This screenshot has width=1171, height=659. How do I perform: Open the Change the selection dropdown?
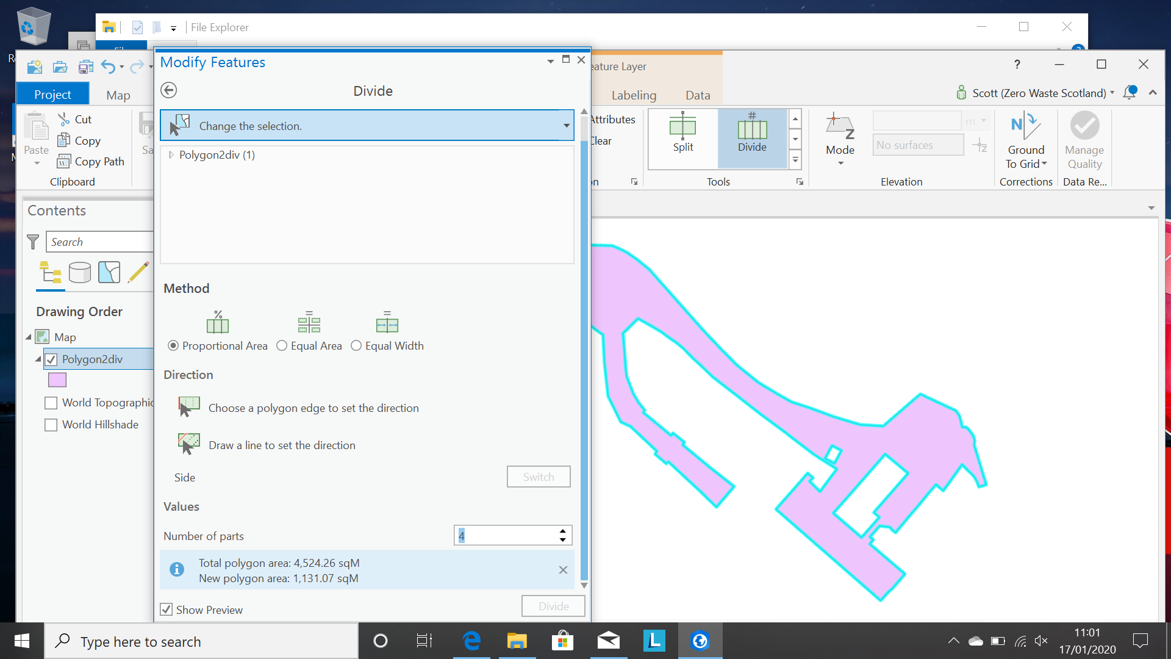pyautogui.click(x=566, y=126)
